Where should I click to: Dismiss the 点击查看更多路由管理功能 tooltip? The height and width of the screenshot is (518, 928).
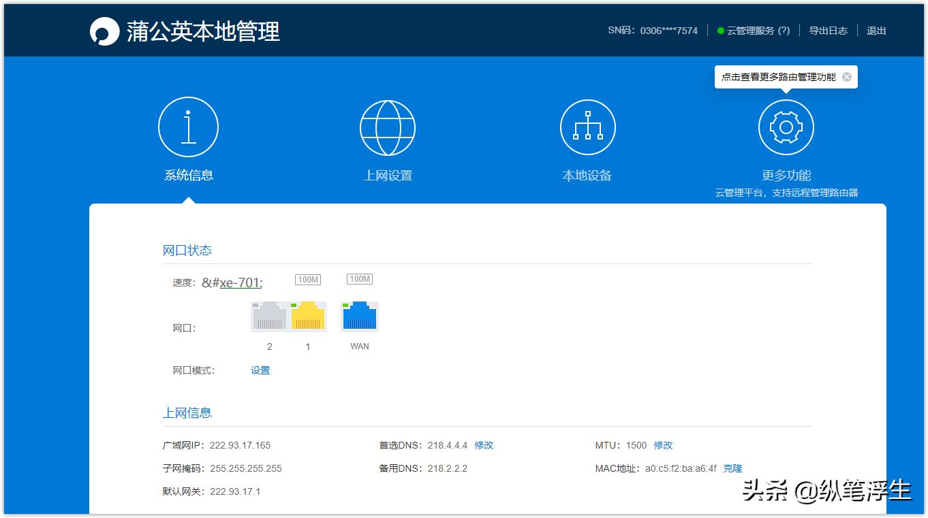pos(847,76)
